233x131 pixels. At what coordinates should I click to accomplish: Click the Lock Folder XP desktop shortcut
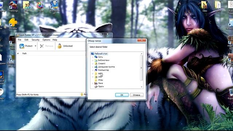(x=54, y=7)
